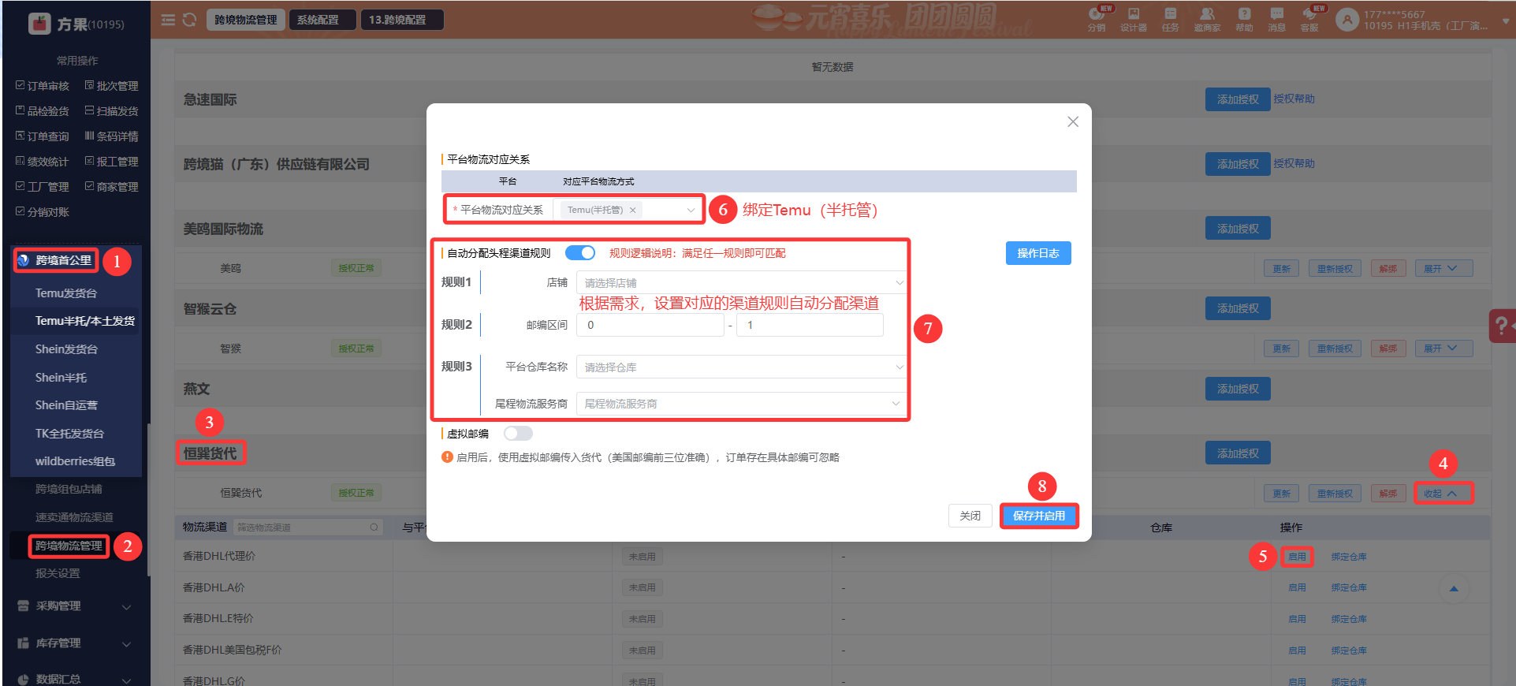Image resolution: width=1516 pixels, height=686 pixels.
Task: Expand the 尾程物流服务商 dropdown
Action: tap(739, 404)
